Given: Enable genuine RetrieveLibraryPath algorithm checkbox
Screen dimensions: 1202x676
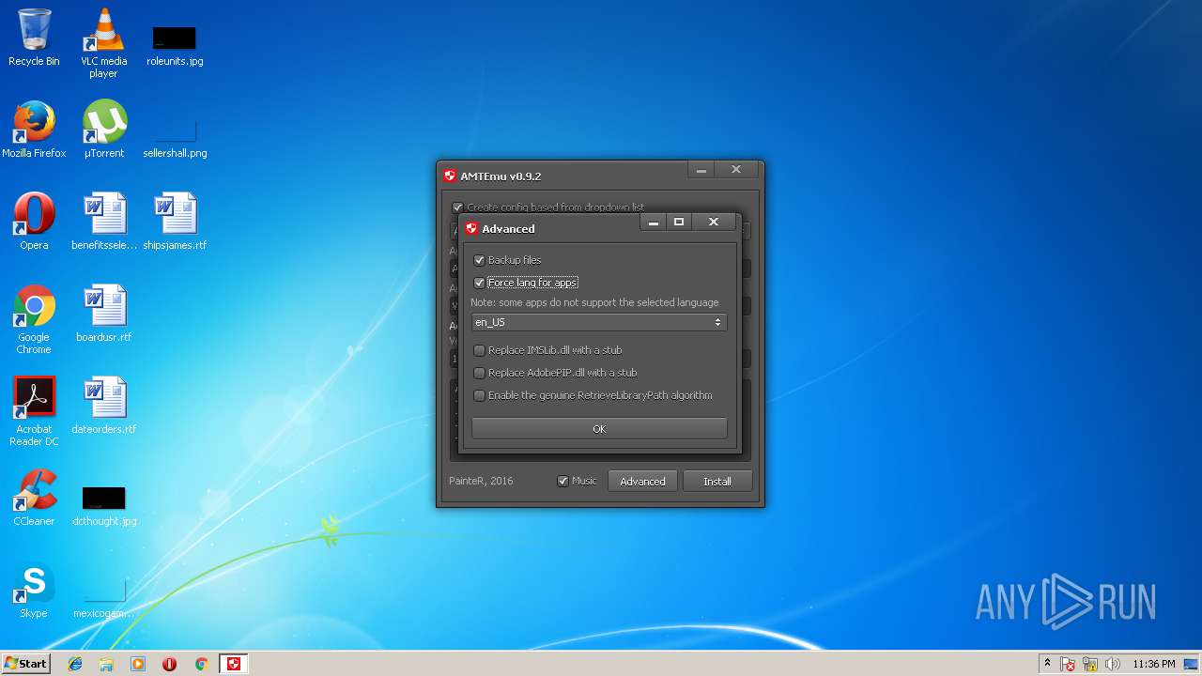Looking at the screenshot, I should pos(479,395).
